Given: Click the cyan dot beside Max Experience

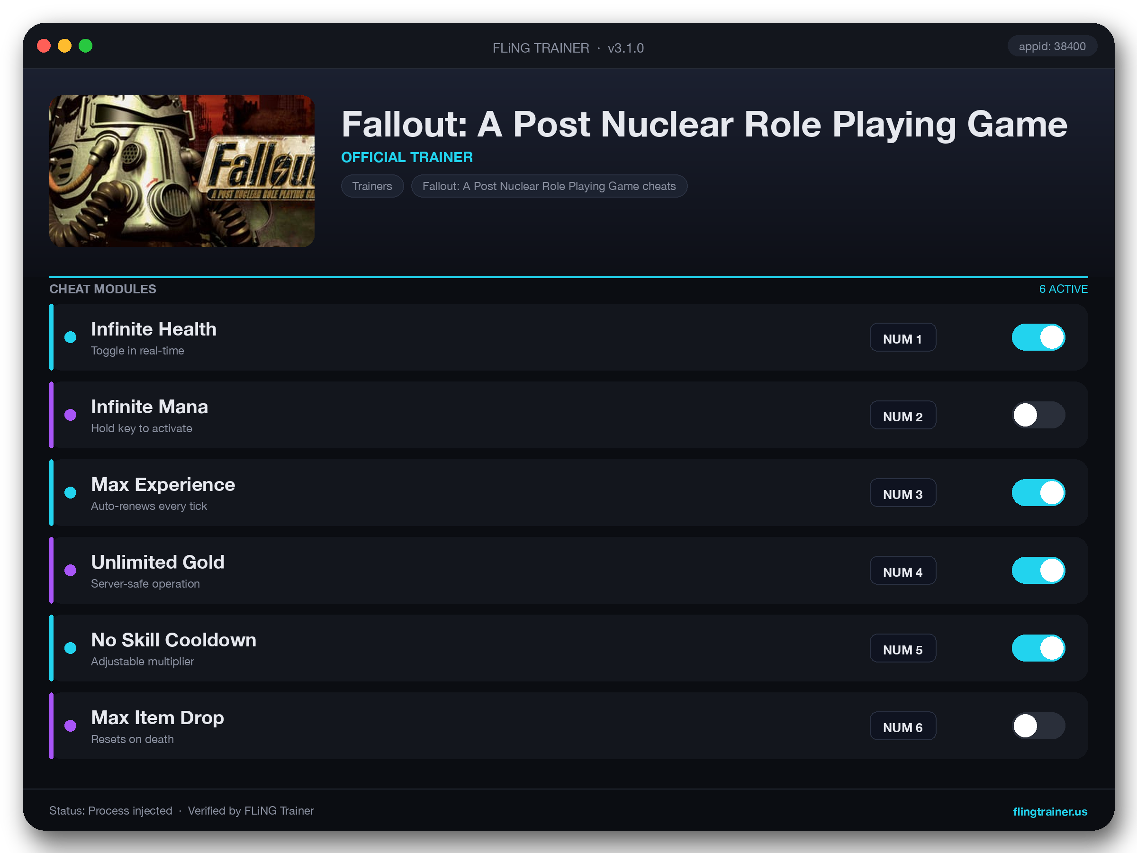Looking at the screenshot, I should [71, 492].
